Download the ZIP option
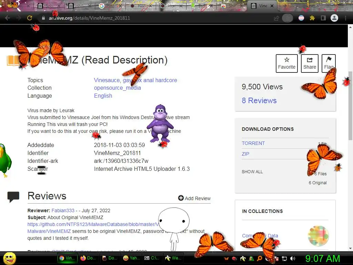 245,154
